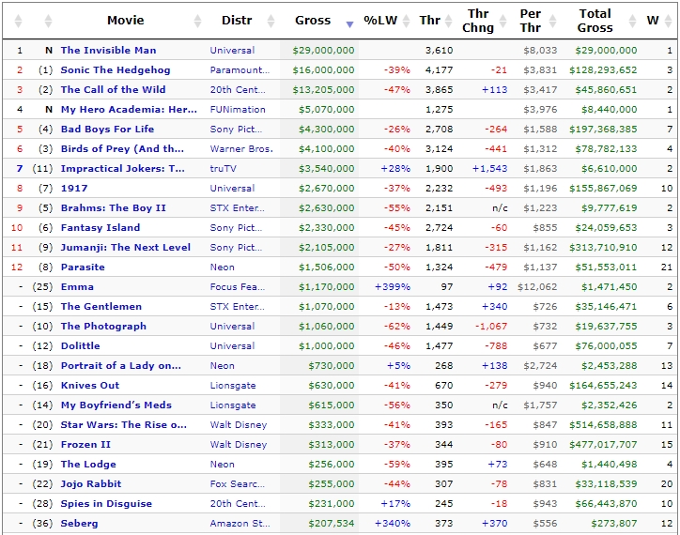Sort by the last-week rank column arrows
This screenshot has width=680, height=535.
pyautogui.click(x=48, y=21)
